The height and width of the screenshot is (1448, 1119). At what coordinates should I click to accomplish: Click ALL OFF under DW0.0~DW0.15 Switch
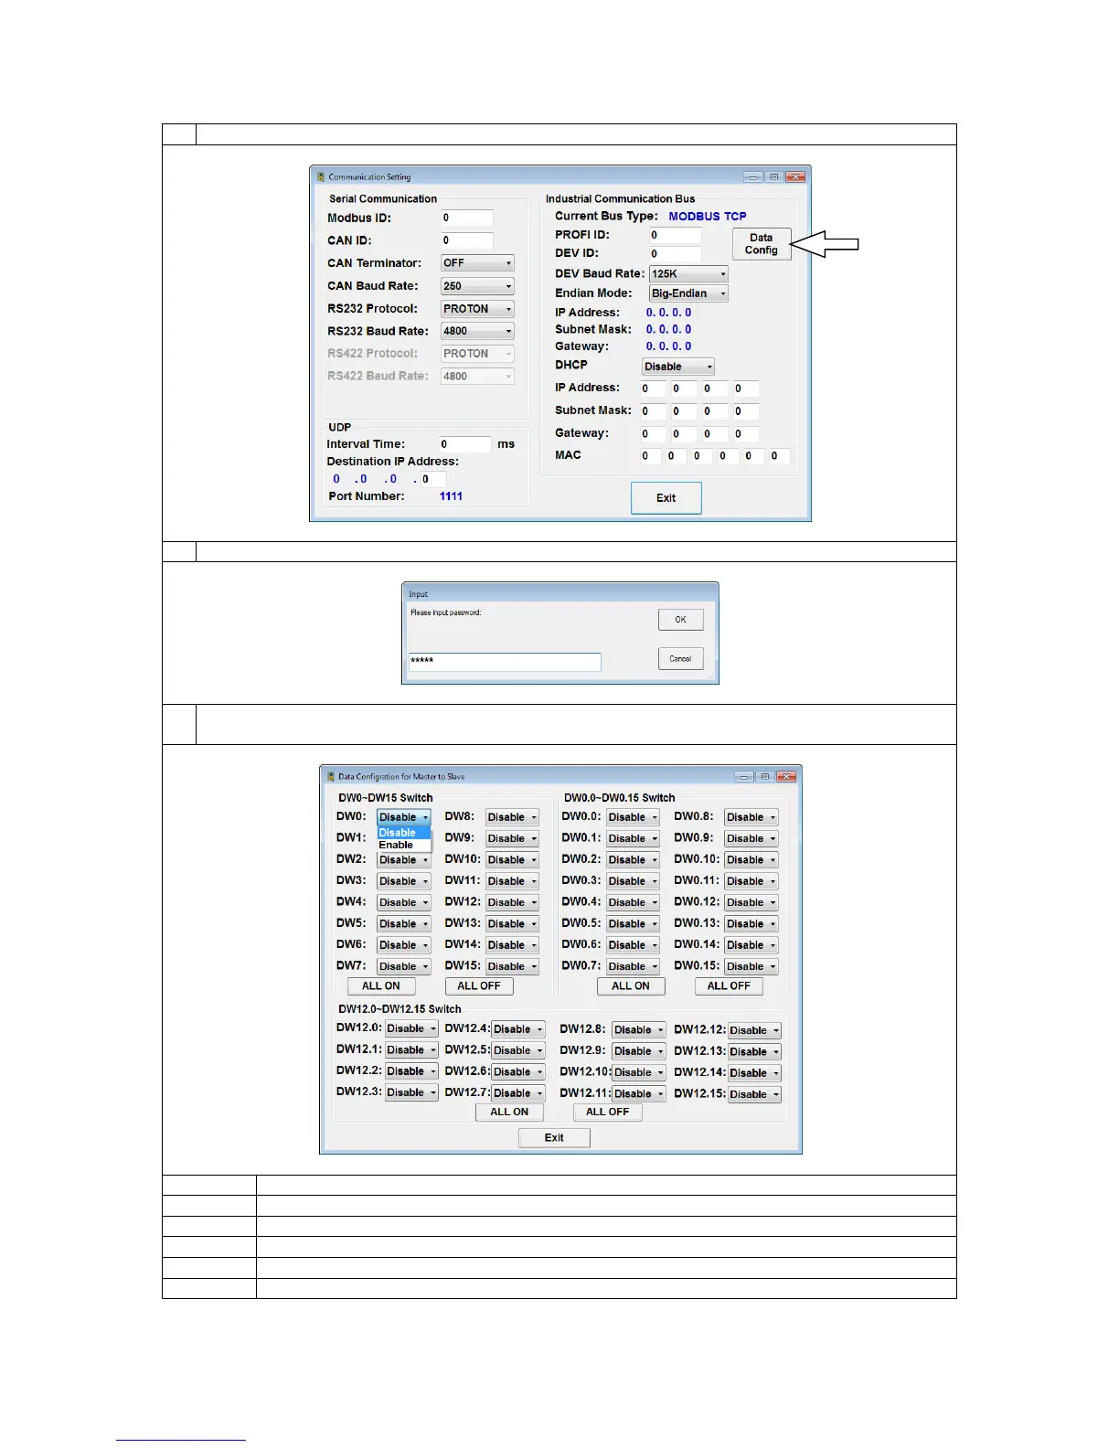(x=729, y=986)
